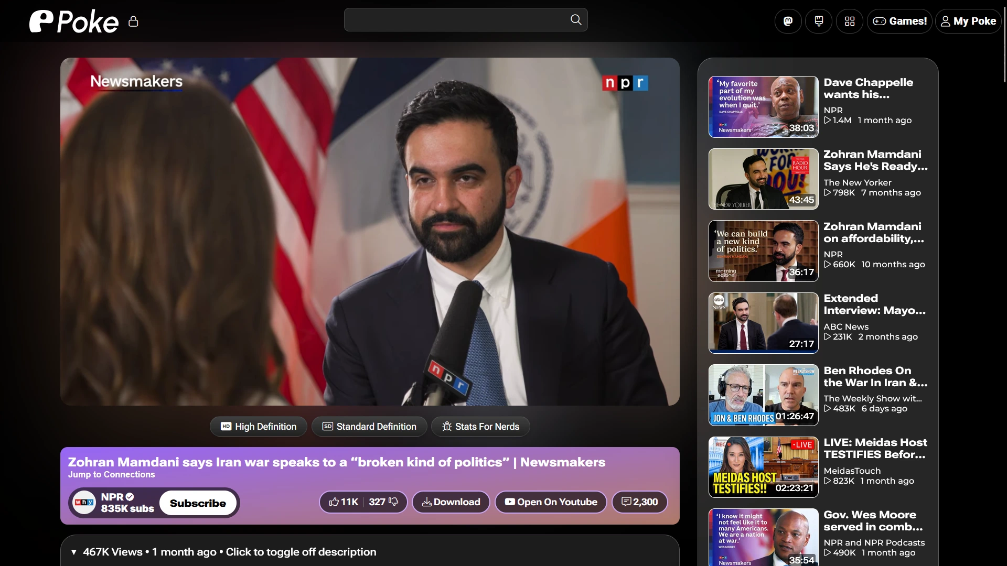The height and width of the screenshot is (566, 1007).
Task: Like the video with thumbs up 11K
Action: (344, 502)
